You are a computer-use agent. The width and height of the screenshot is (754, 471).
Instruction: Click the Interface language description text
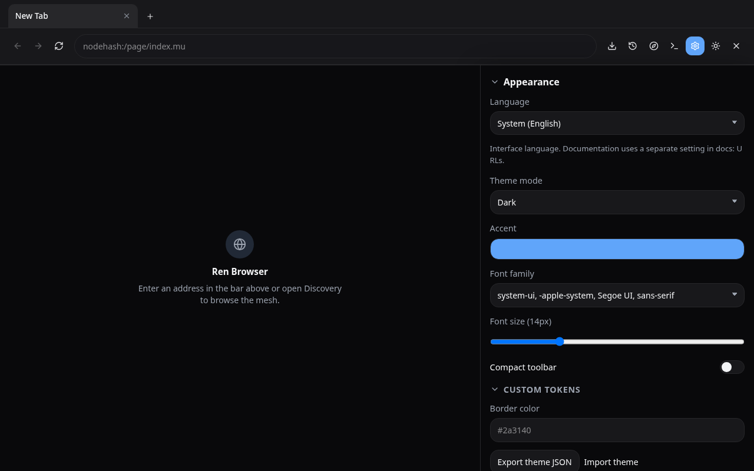pos(616,154)
